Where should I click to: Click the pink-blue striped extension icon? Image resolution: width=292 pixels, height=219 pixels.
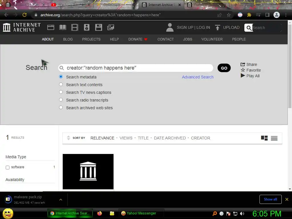point(240,15)
